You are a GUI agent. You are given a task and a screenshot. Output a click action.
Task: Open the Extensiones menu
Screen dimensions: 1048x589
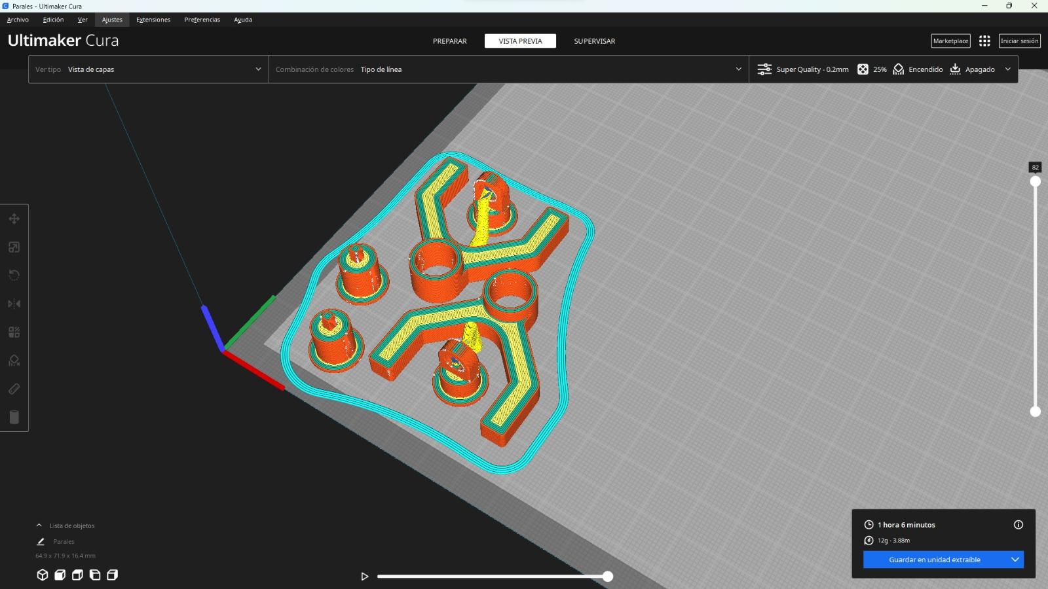point(153,20)
